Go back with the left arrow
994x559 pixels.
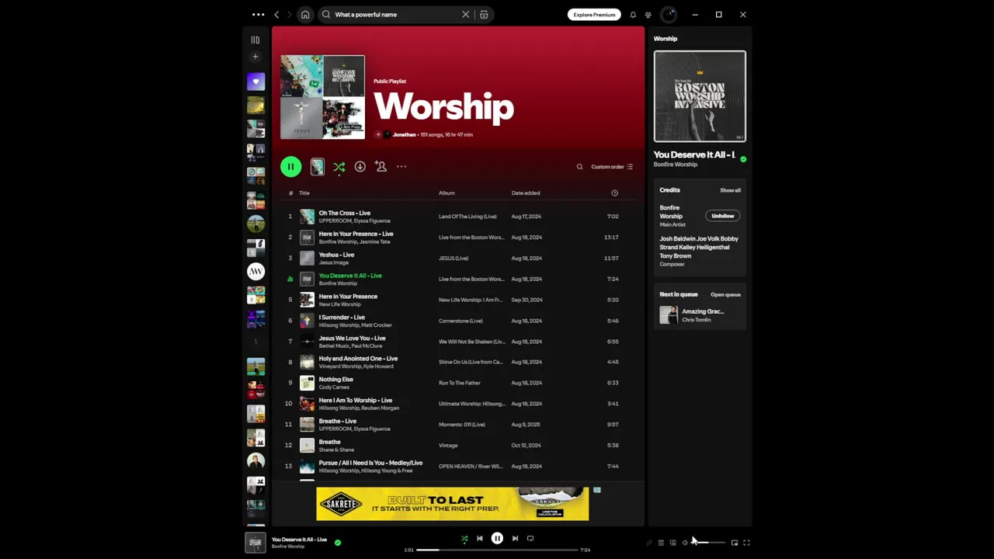tap(276, 15)
